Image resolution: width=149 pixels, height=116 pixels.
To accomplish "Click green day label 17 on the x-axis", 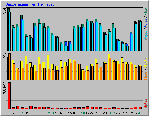I will pyautogui.click(x=79, y=113).
